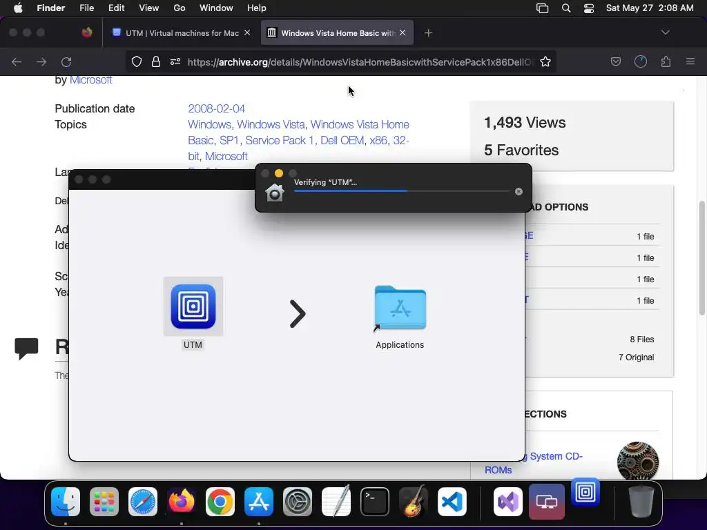Click the reviews speech bubble icon
This screenshot has width=707, height=530.
click(27, 348)
